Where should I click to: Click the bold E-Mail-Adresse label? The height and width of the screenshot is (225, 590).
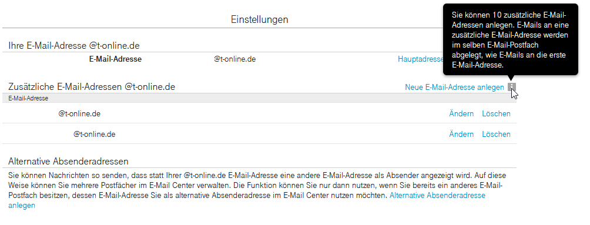116,59
